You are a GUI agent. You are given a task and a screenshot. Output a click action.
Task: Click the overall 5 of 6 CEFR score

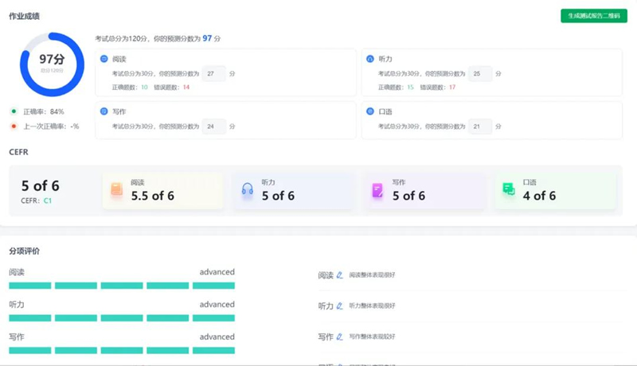(x=40, y=186)
